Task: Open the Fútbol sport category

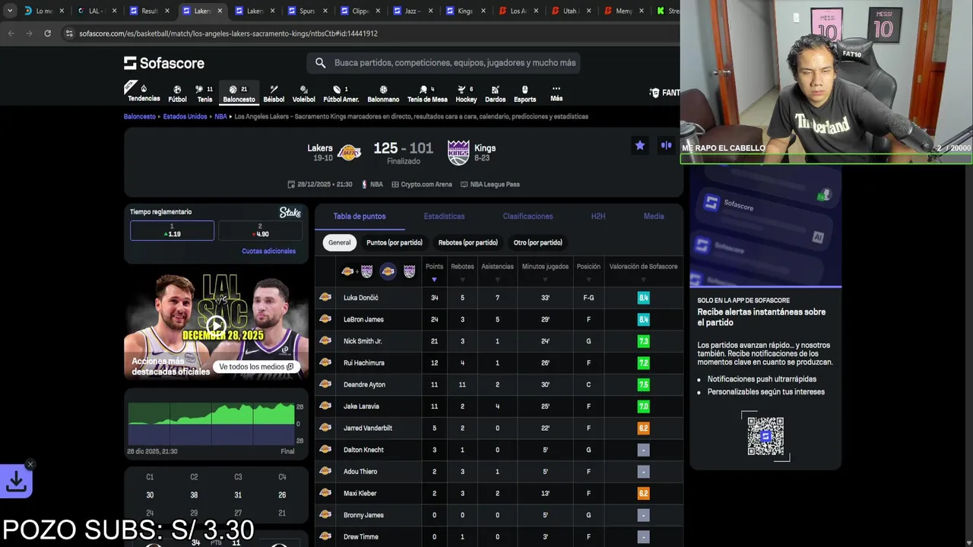Action: 177,93
